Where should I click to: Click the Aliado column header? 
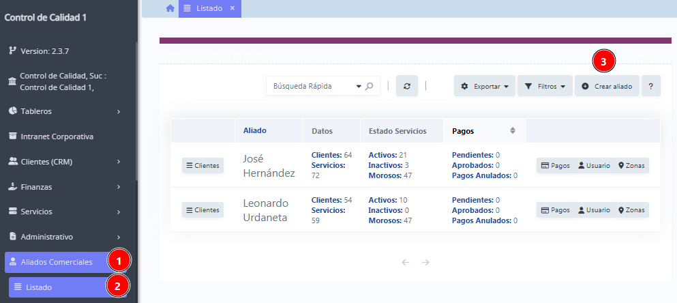pyautogui.click(x=254, y=130)
